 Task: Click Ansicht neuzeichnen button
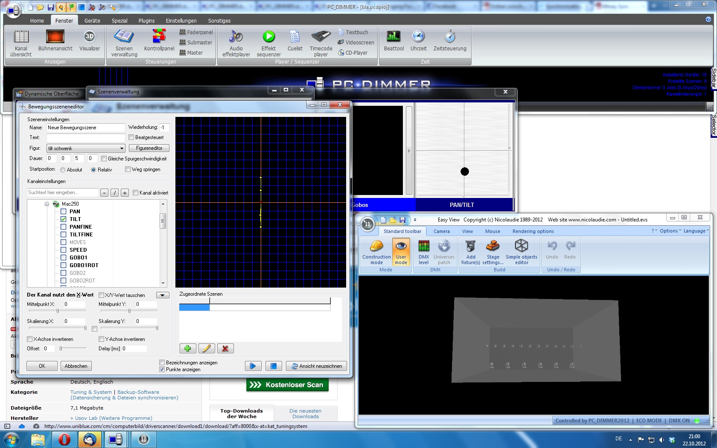[x=316, y=366]
